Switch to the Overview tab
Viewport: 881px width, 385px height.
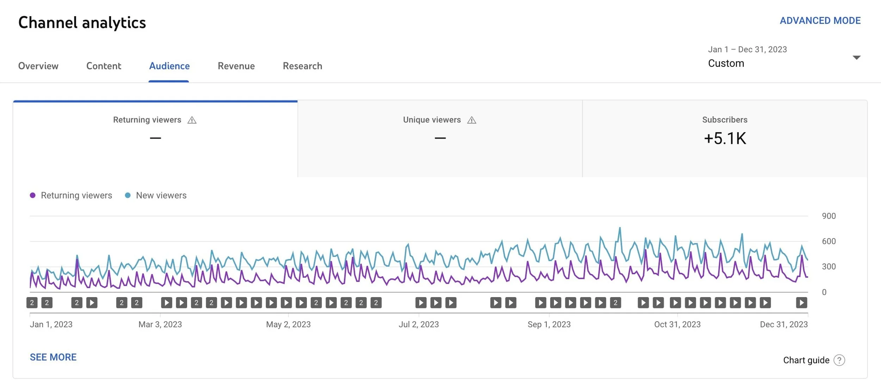(x=38, y=66)
